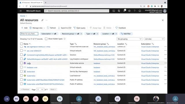Sort by the Name column
This screenshot has width=185, height=104.
pyautogui.click(x=27, y=44)
